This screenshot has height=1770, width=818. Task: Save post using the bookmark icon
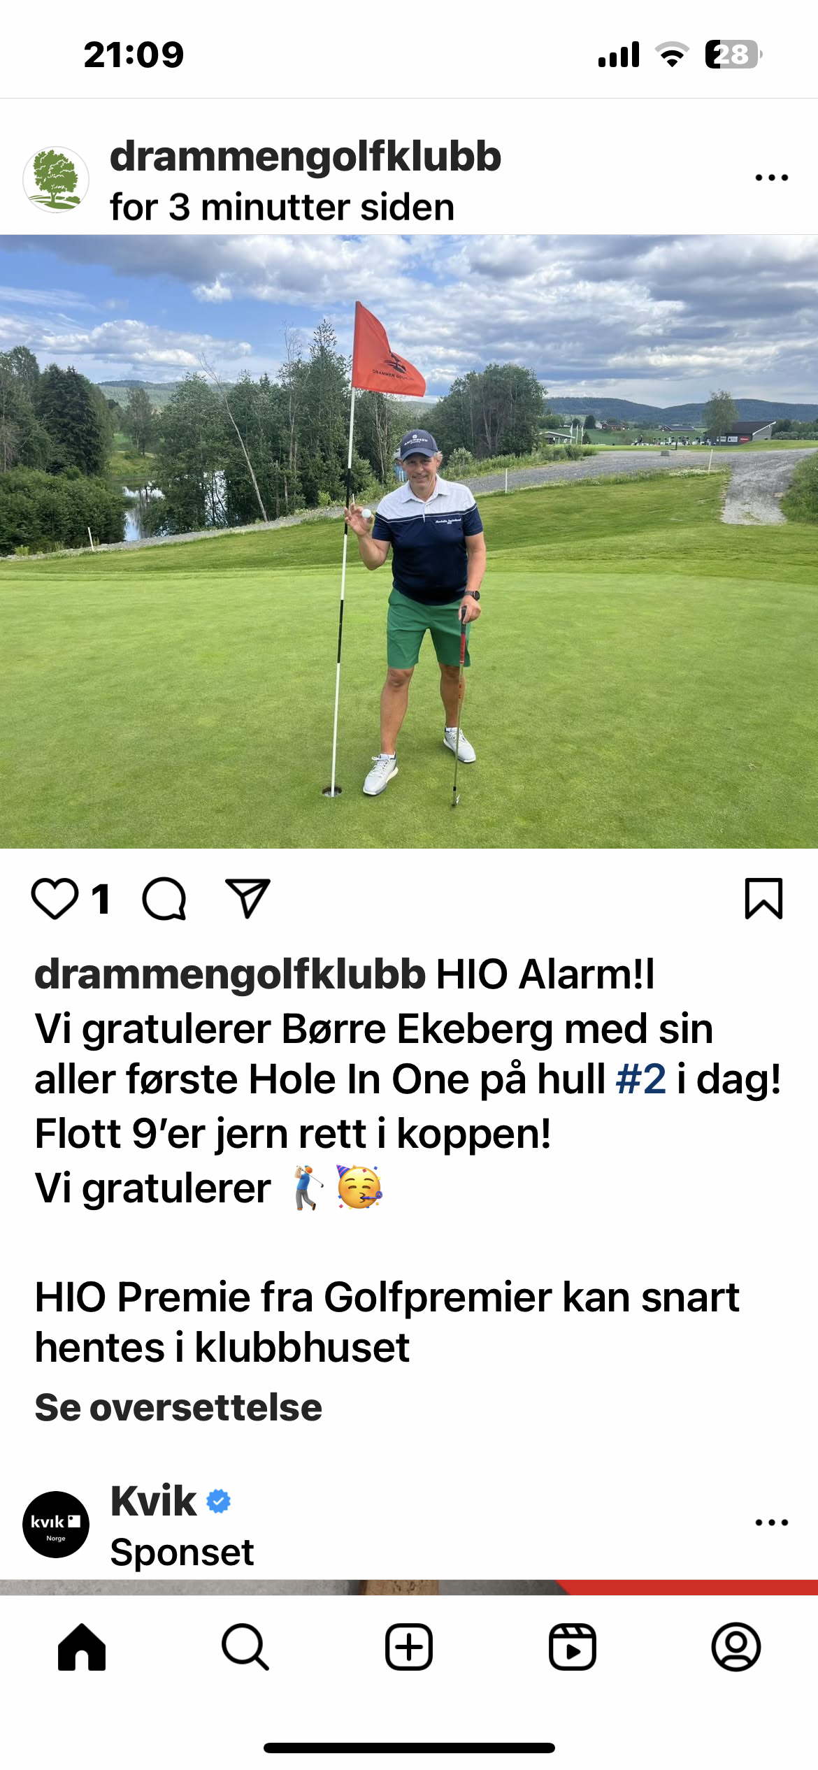click(763, 898)
